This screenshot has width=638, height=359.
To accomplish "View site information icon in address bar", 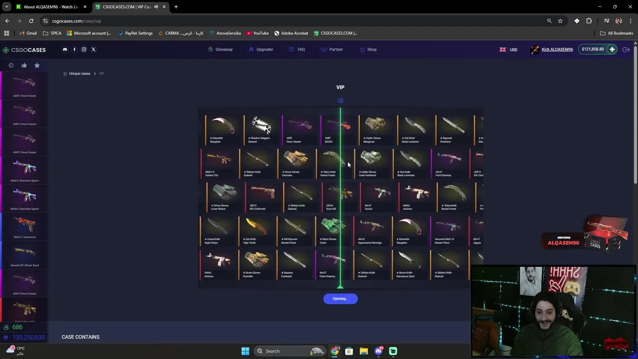I will pos(45,21).
